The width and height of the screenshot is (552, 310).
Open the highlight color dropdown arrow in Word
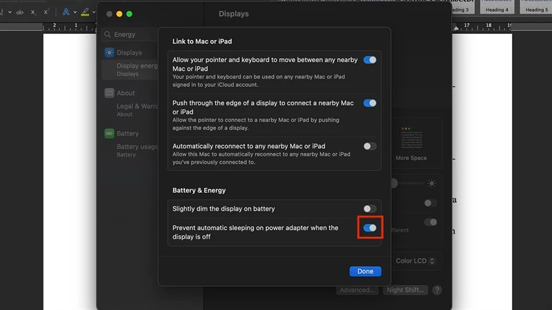pos(94,12)
